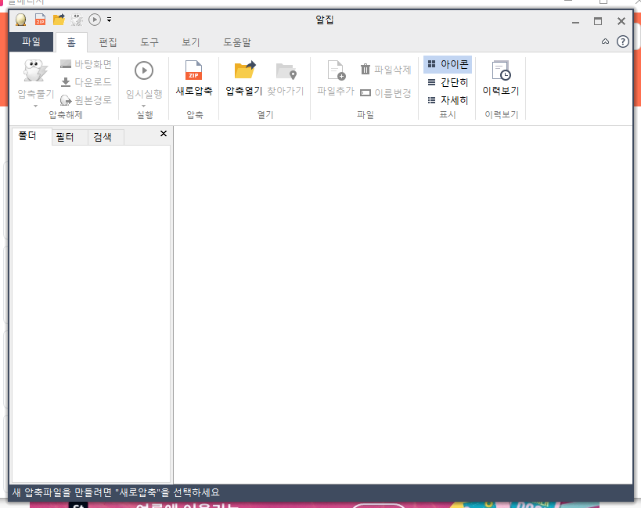The image size is (641, 508).
Task: Select the 아이콘 view mode in 표시 group
Action: pyautogui.click(x=447, y=64)
